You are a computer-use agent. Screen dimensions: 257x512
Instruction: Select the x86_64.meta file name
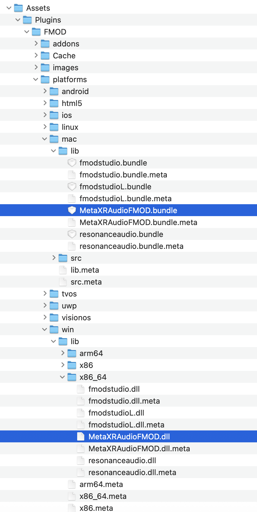(103, 496)
